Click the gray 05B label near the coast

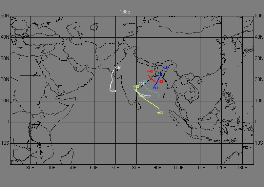click(x=142, y=84)
